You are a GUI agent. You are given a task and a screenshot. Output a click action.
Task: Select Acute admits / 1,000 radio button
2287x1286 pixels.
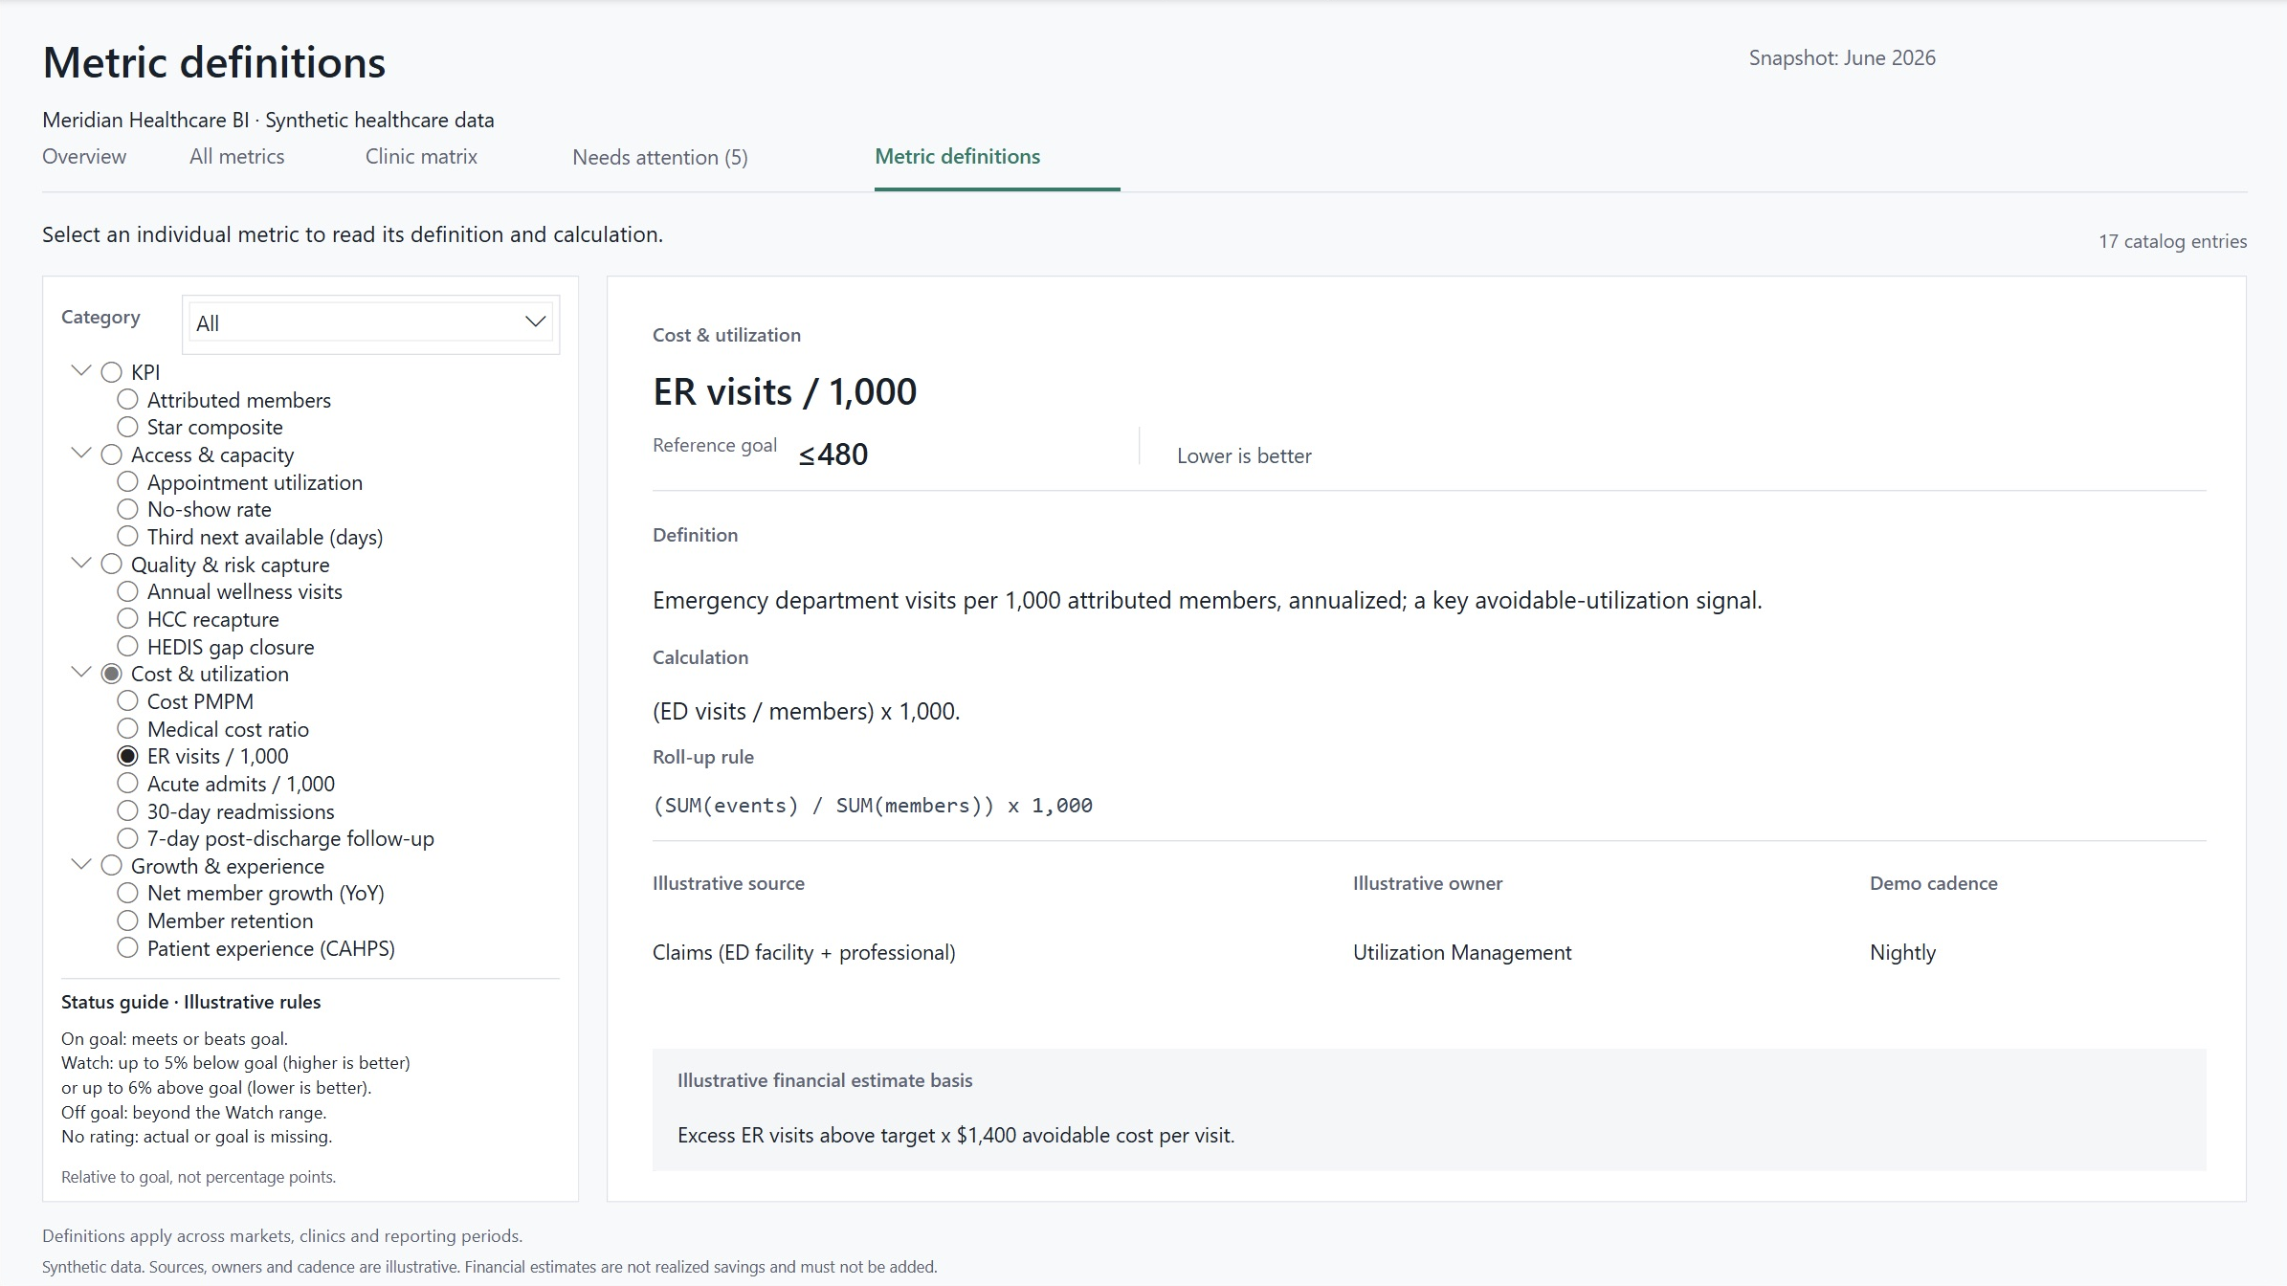(x=127, y=783)
